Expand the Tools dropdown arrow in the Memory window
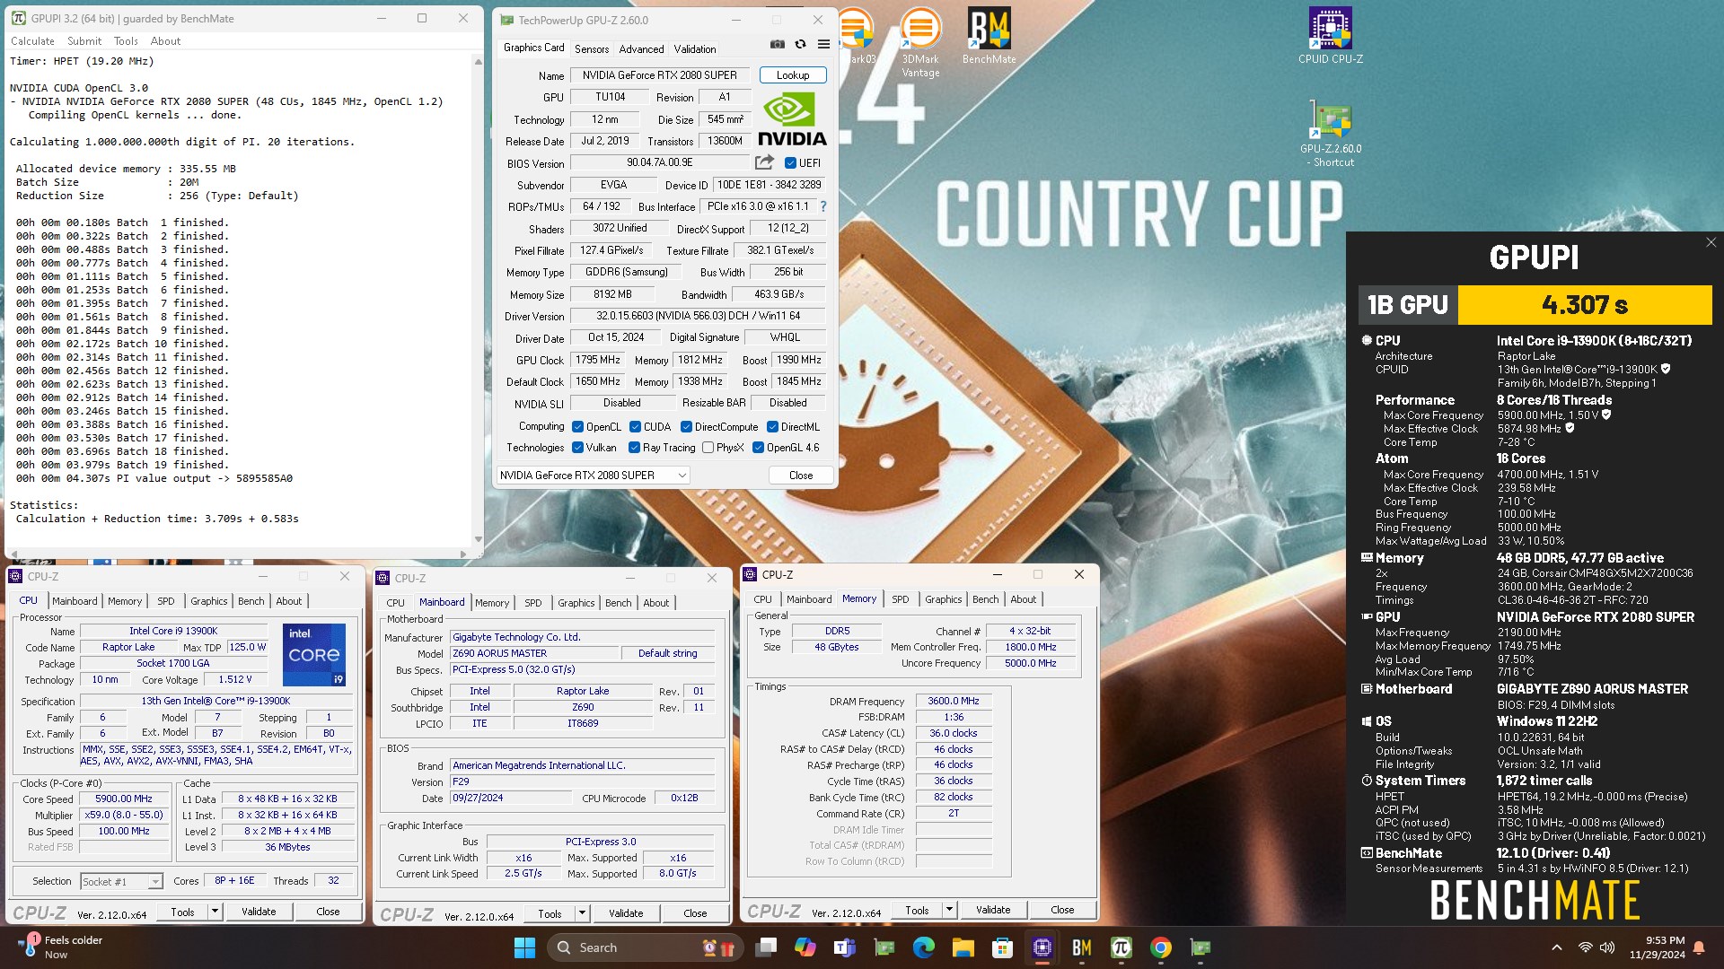Viewport: 1724px width, 969px height. point(949,910)
